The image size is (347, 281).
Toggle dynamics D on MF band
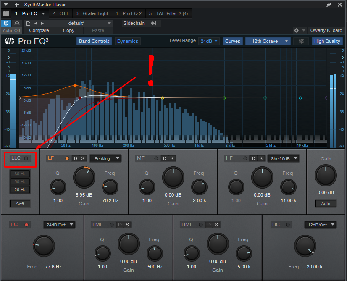pyautogui.click(x=164, y=158)
